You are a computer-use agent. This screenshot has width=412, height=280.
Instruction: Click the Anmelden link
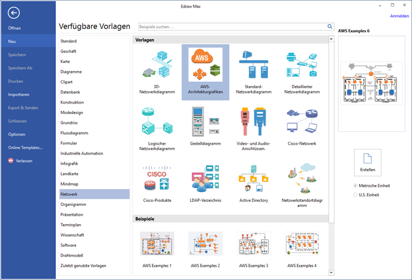tap(400, 16)
